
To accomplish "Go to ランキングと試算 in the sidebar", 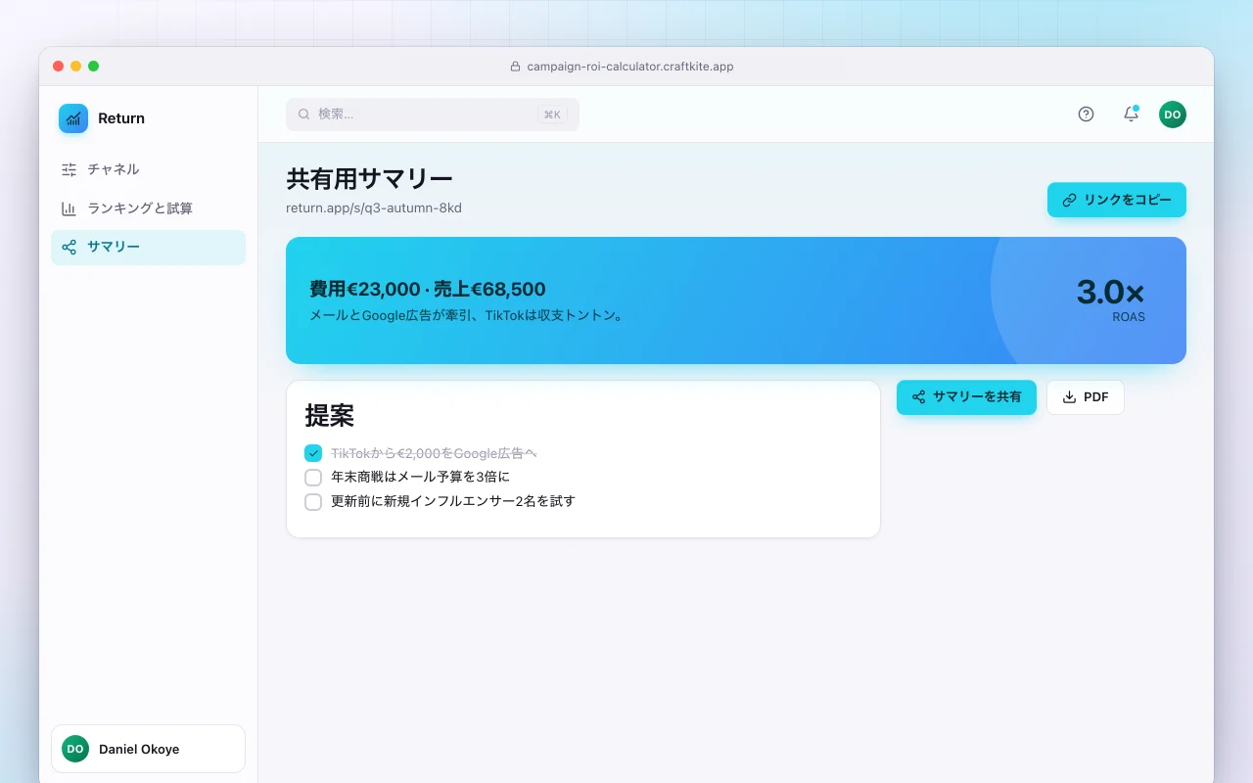I will [148, 208].
